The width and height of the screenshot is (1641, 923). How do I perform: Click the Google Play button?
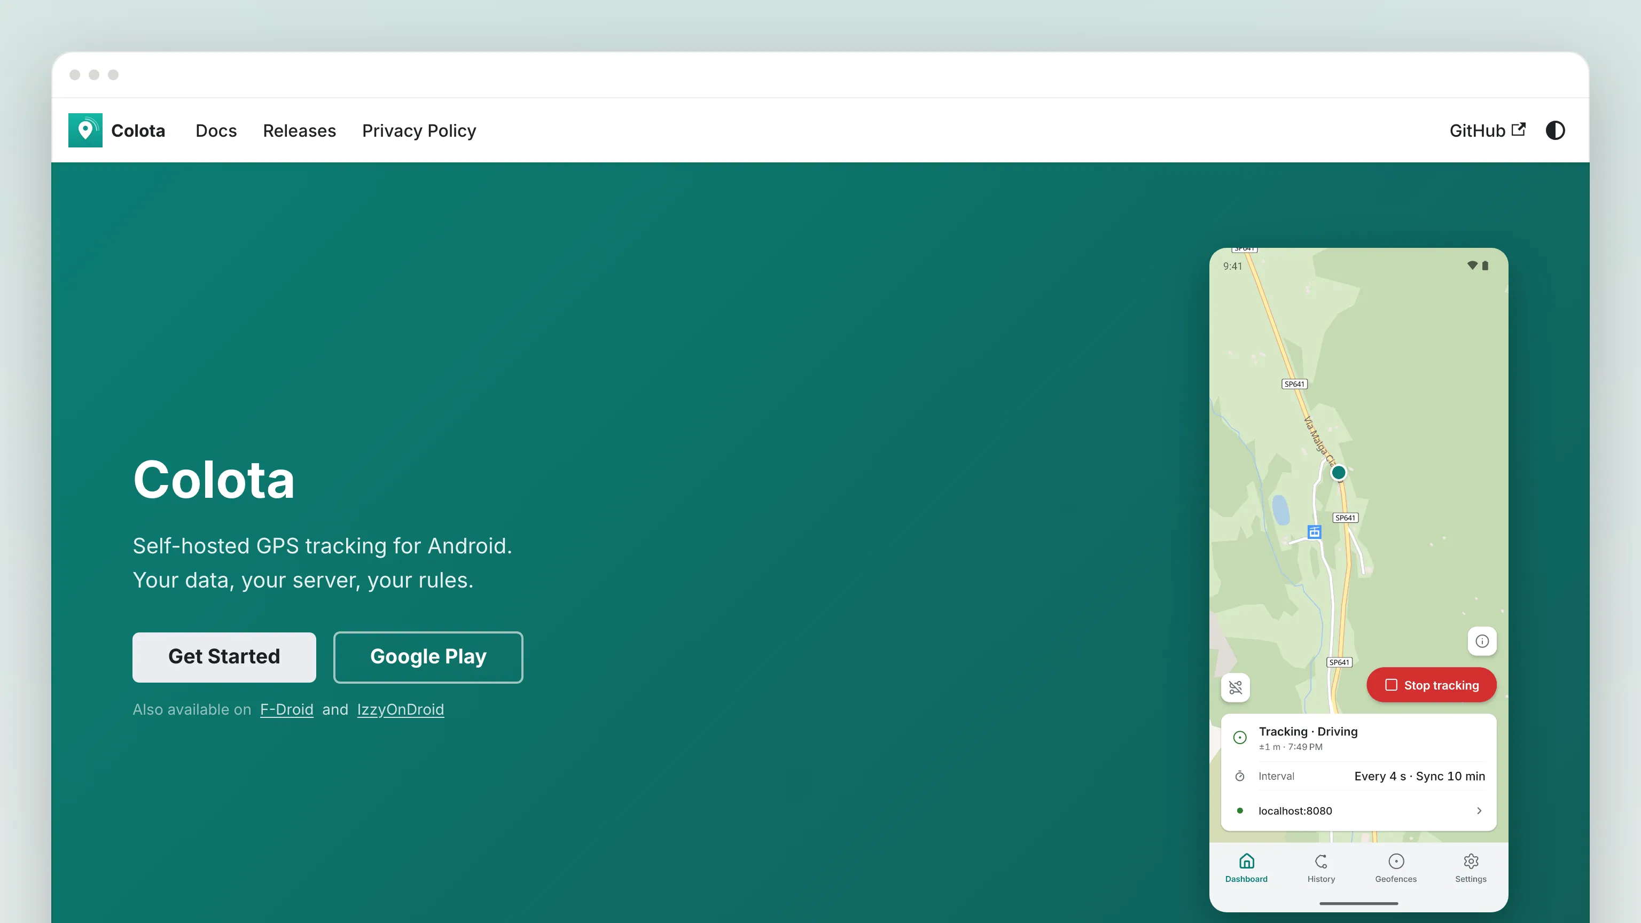pos(428,657)
